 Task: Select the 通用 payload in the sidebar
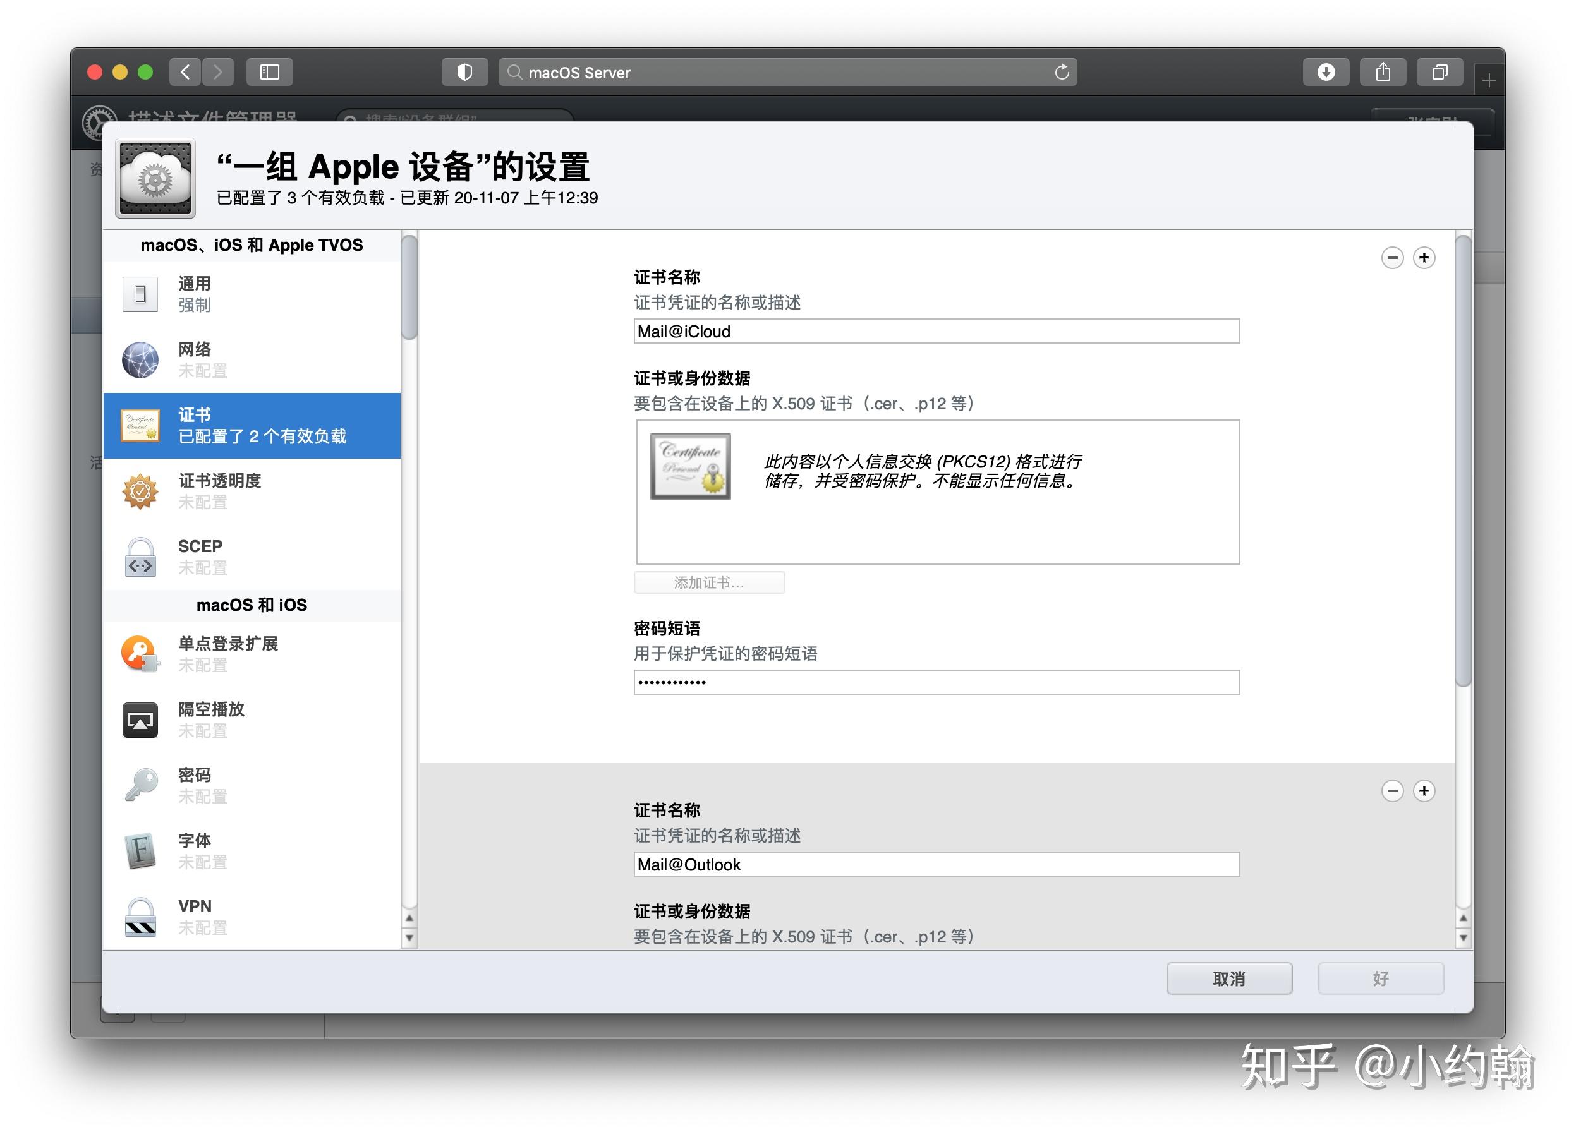coord(140,293)
